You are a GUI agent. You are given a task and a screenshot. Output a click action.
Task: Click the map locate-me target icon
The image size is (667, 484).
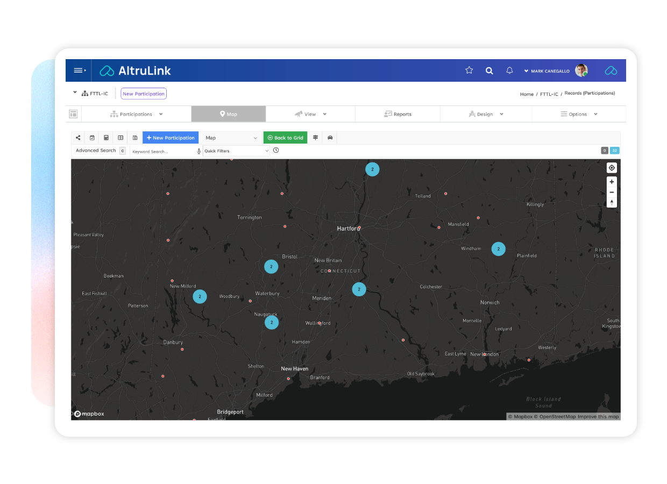pyautogui.click(x=612, y=168)
